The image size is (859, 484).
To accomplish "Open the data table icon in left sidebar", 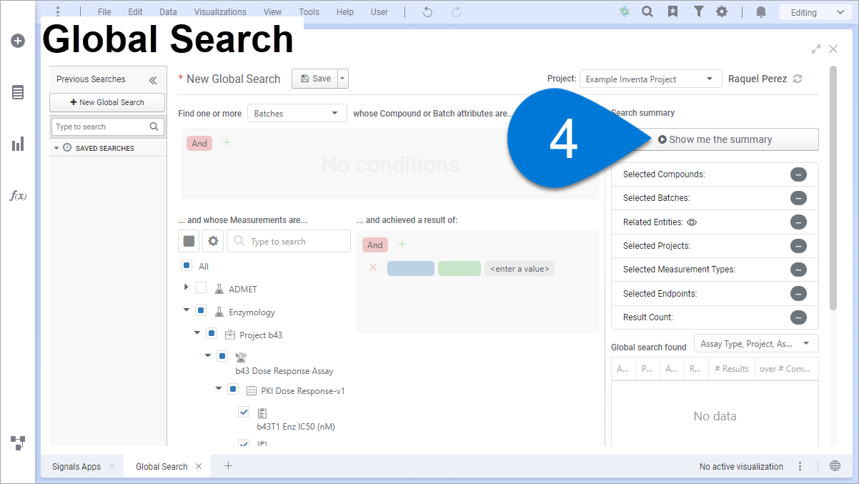I will [x=18, y=92].
